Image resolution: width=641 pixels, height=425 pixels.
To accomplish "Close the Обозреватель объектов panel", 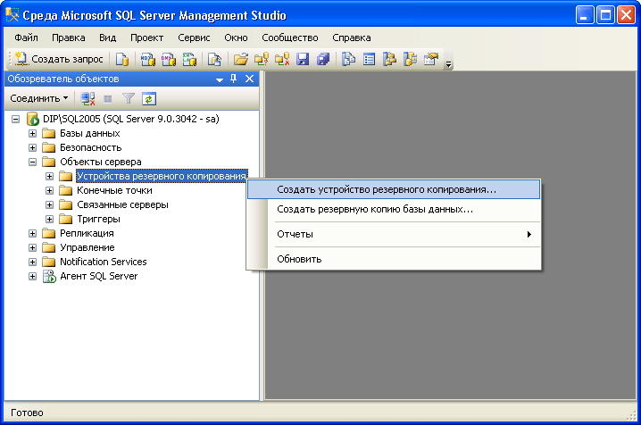I will coord(249,79).
